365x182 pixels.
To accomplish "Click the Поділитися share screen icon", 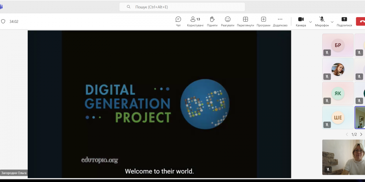I will point(344,21).
